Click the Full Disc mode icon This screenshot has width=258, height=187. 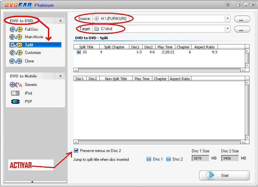[16, 29]
